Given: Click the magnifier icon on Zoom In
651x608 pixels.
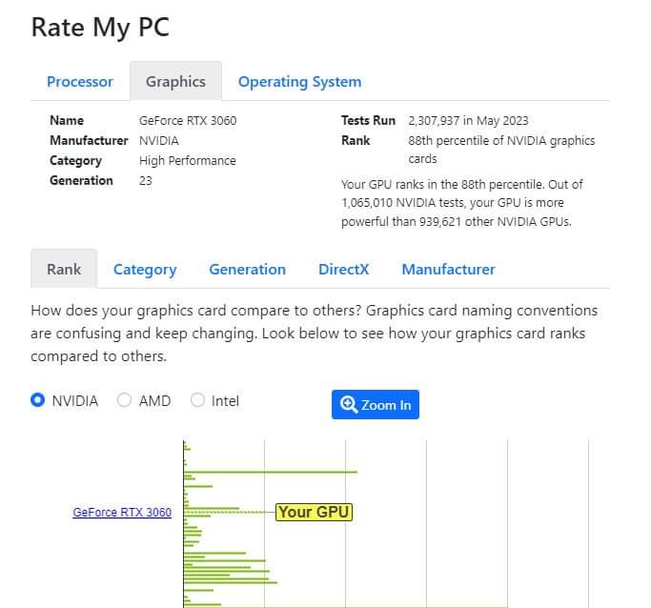Looking at the screenshot, I should 349,404.
